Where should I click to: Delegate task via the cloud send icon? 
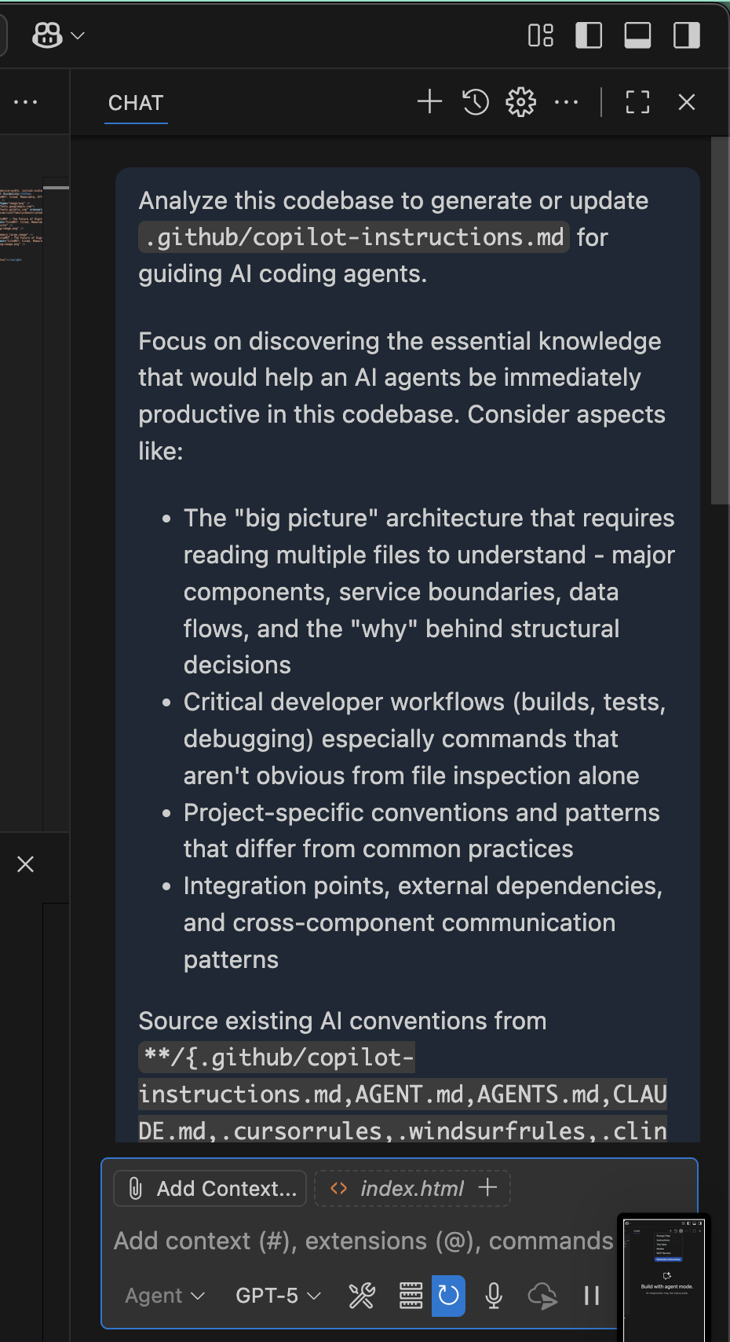coord(543,1296)
